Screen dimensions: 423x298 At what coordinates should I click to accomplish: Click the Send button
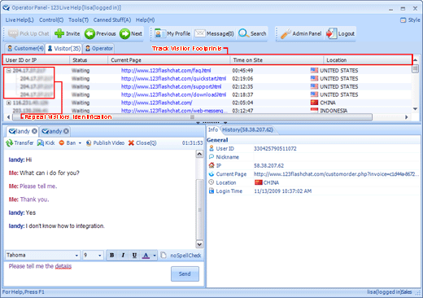click(x=185, y=274)
